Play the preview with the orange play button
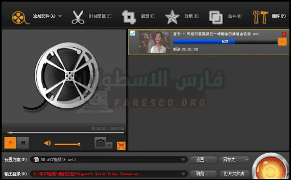The width and height of the screenshot is (291, 180). [x=10, y=143]
